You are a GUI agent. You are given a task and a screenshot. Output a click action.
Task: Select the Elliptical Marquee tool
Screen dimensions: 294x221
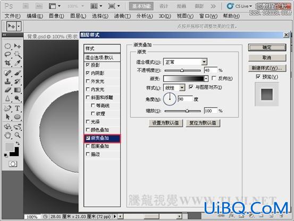(7, 46)
